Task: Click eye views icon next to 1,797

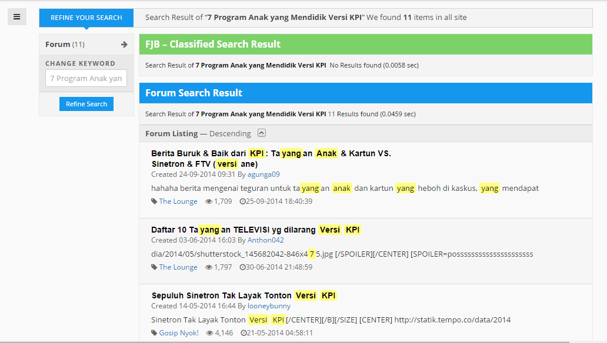Action: (x=209, y=267)
